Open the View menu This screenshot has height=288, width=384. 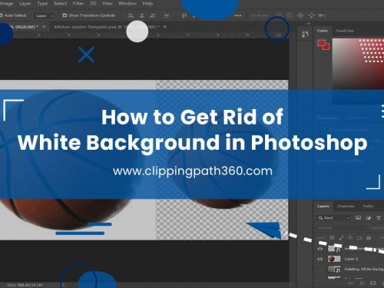coord(107,4)
